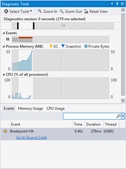Click the pause icon in Events track
The width and height of the screenshot is (126, 169).
coord(8,39)
